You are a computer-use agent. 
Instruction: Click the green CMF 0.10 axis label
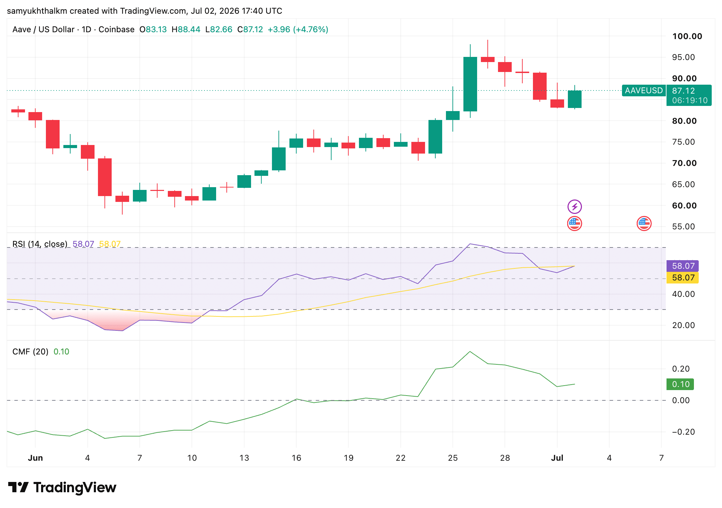(x=680, y=384)
